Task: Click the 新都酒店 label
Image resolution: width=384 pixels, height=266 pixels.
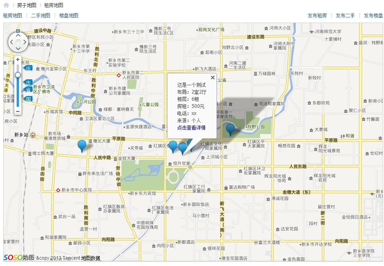Action: click(186, 242)
